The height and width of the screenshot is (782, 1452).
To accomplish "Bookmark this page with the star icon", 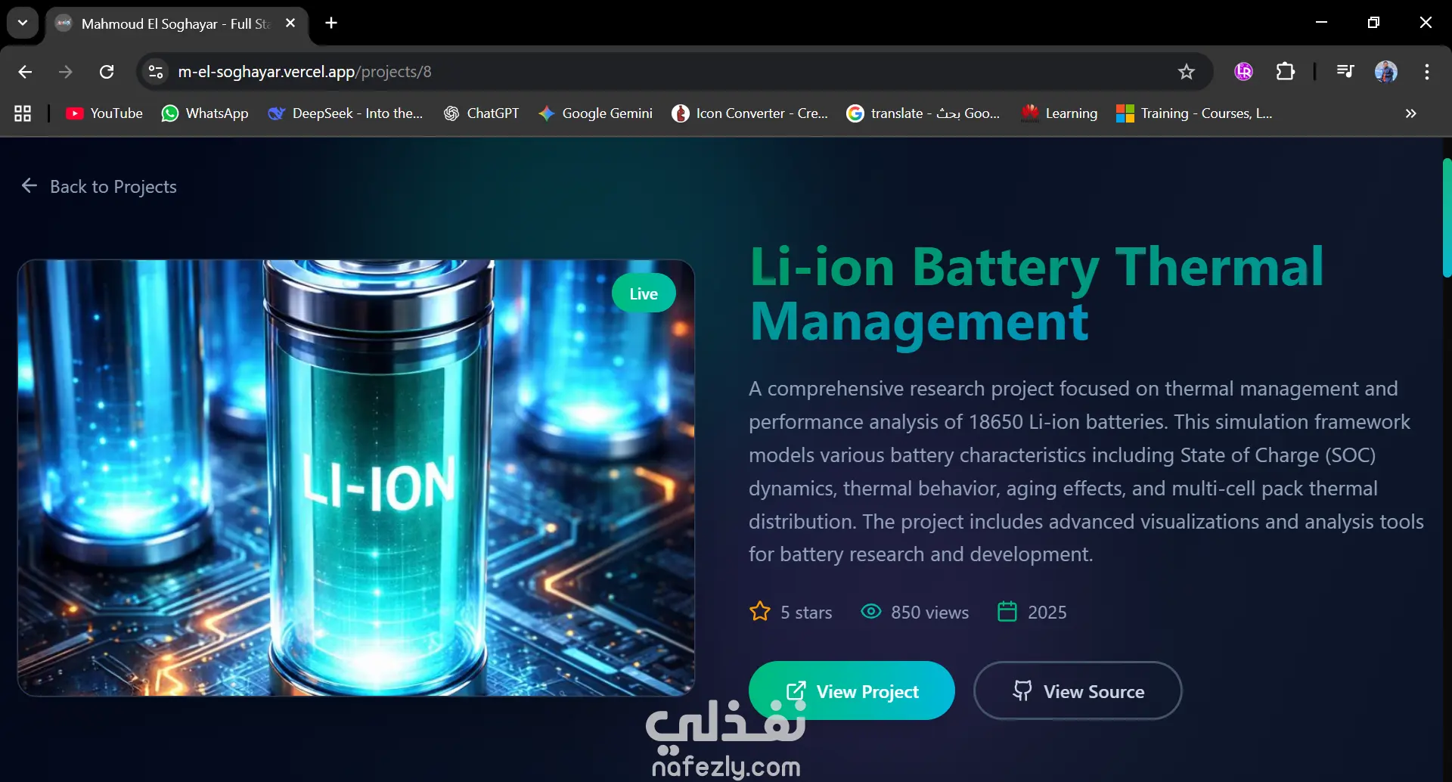I will click(1186, 72).
